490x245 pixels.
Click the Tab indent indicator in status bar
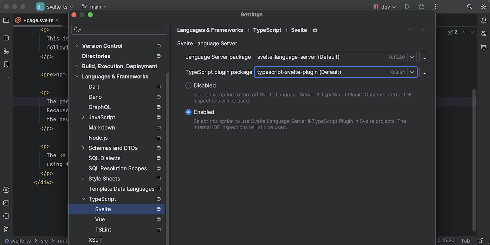(x=466, y=241)
